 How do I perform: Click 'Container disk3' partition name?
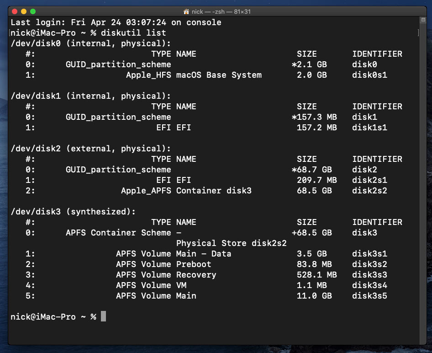coord(214,191)
